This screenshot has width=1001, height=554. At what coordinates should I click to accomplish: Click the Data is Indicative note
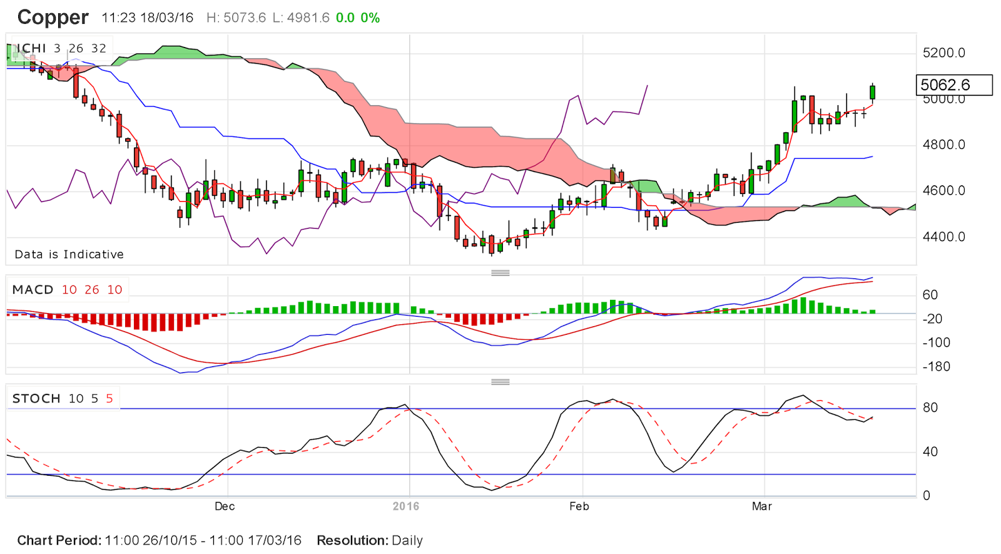(x=69, y=254)
